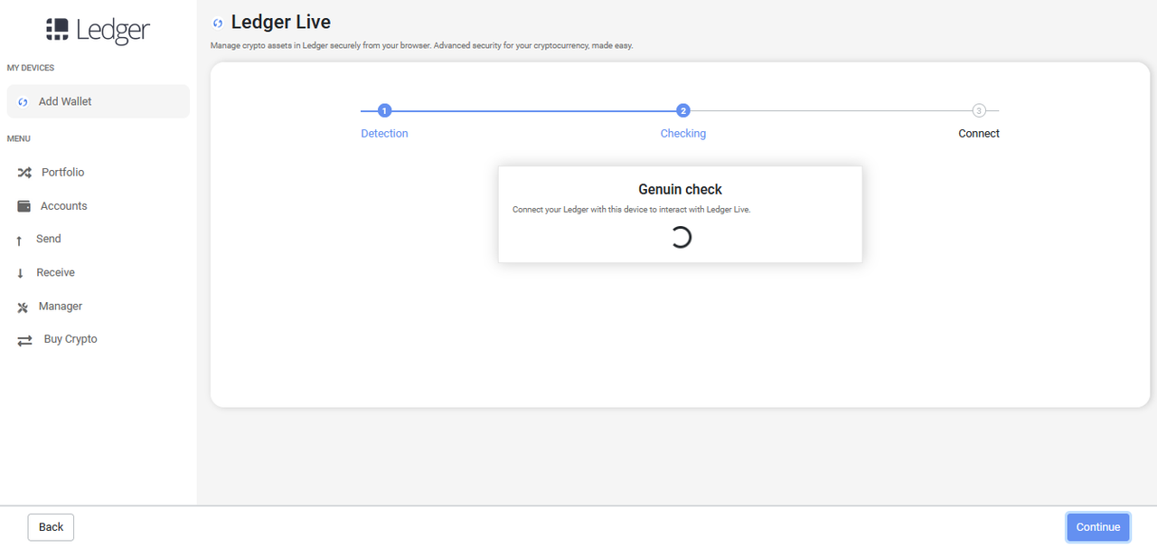The width and height of the screenshot is (1157, 548).
Task: Select Add Wallet under My Devices
Action: coord(65,101)
